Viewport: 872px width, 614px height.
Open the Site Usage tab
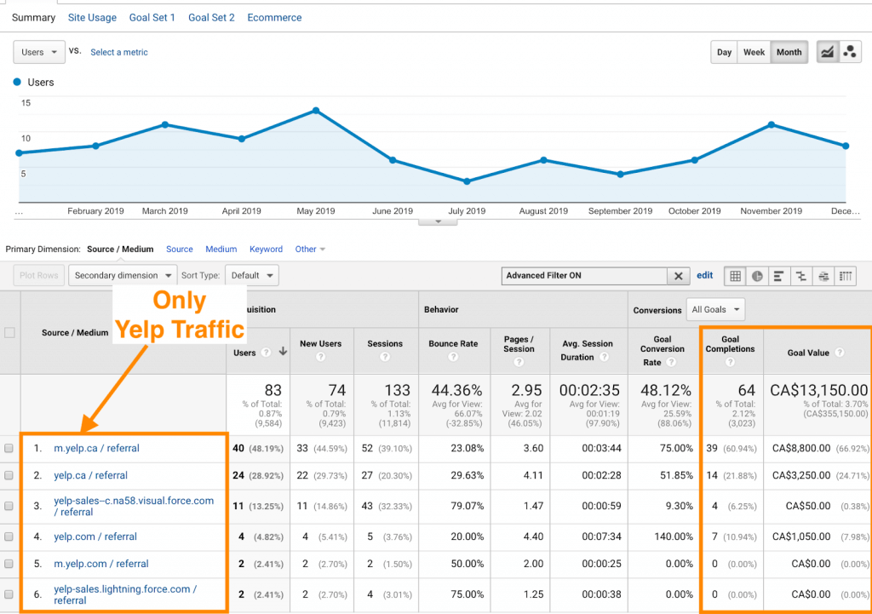click(92, 18)
